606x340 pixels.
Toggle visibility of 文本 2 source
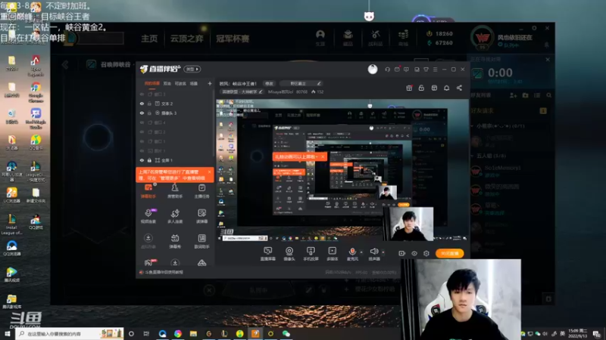[142, 104]
